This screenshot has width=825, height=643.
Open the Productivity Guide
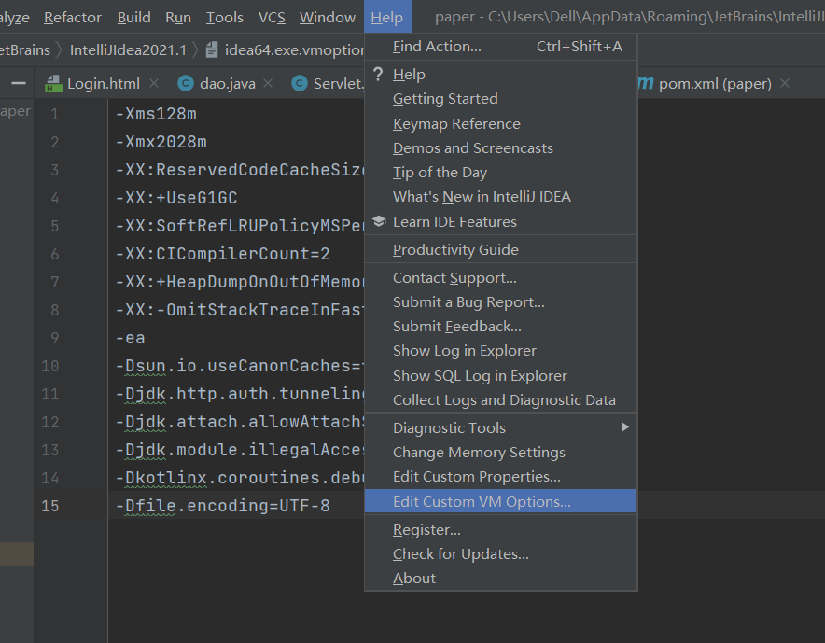pos(500,249)
